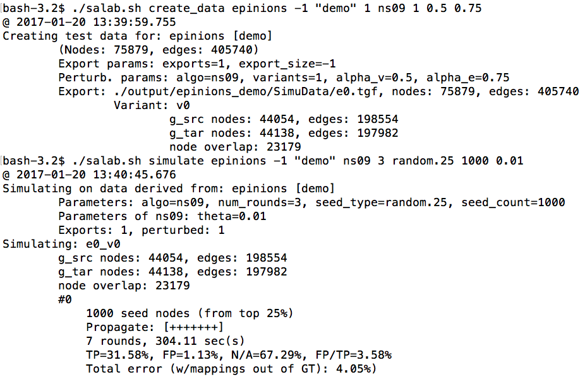Click the "Total error" result line
Image resolution: width=585 pixels, height=377 pixels.
coord(231,369)
